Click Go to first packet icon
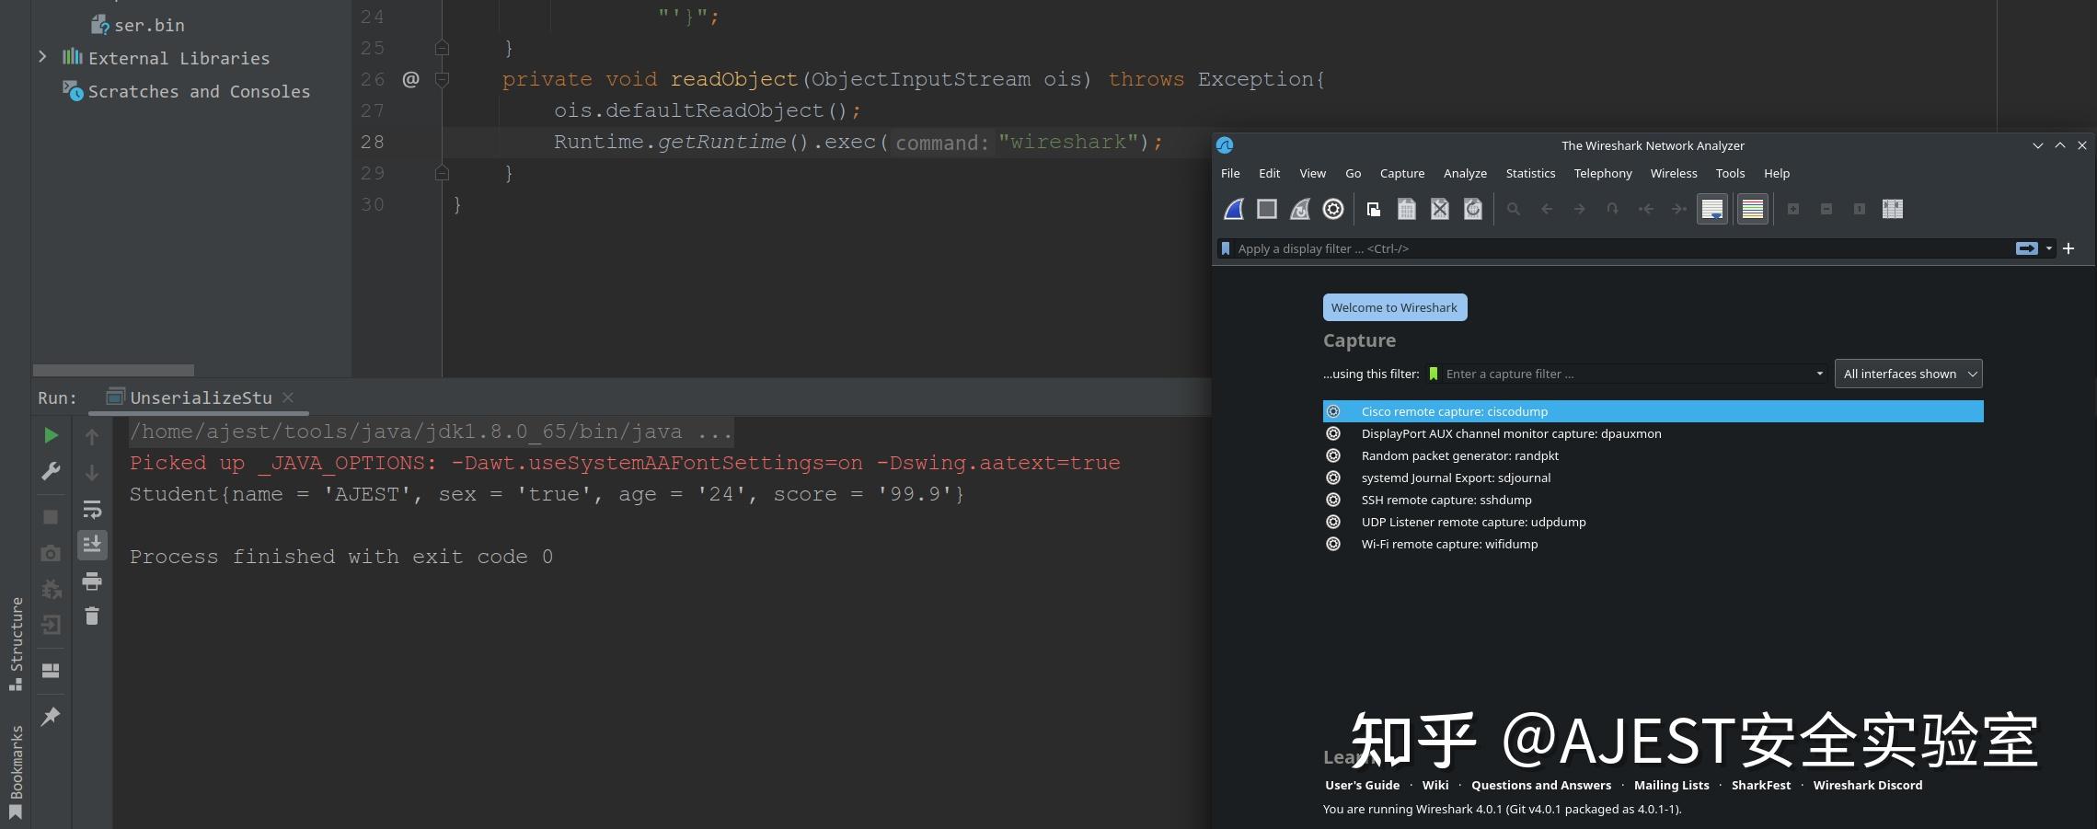Image resolution: width=2097 pixels, height=829 pixels. click(1646, 209)
